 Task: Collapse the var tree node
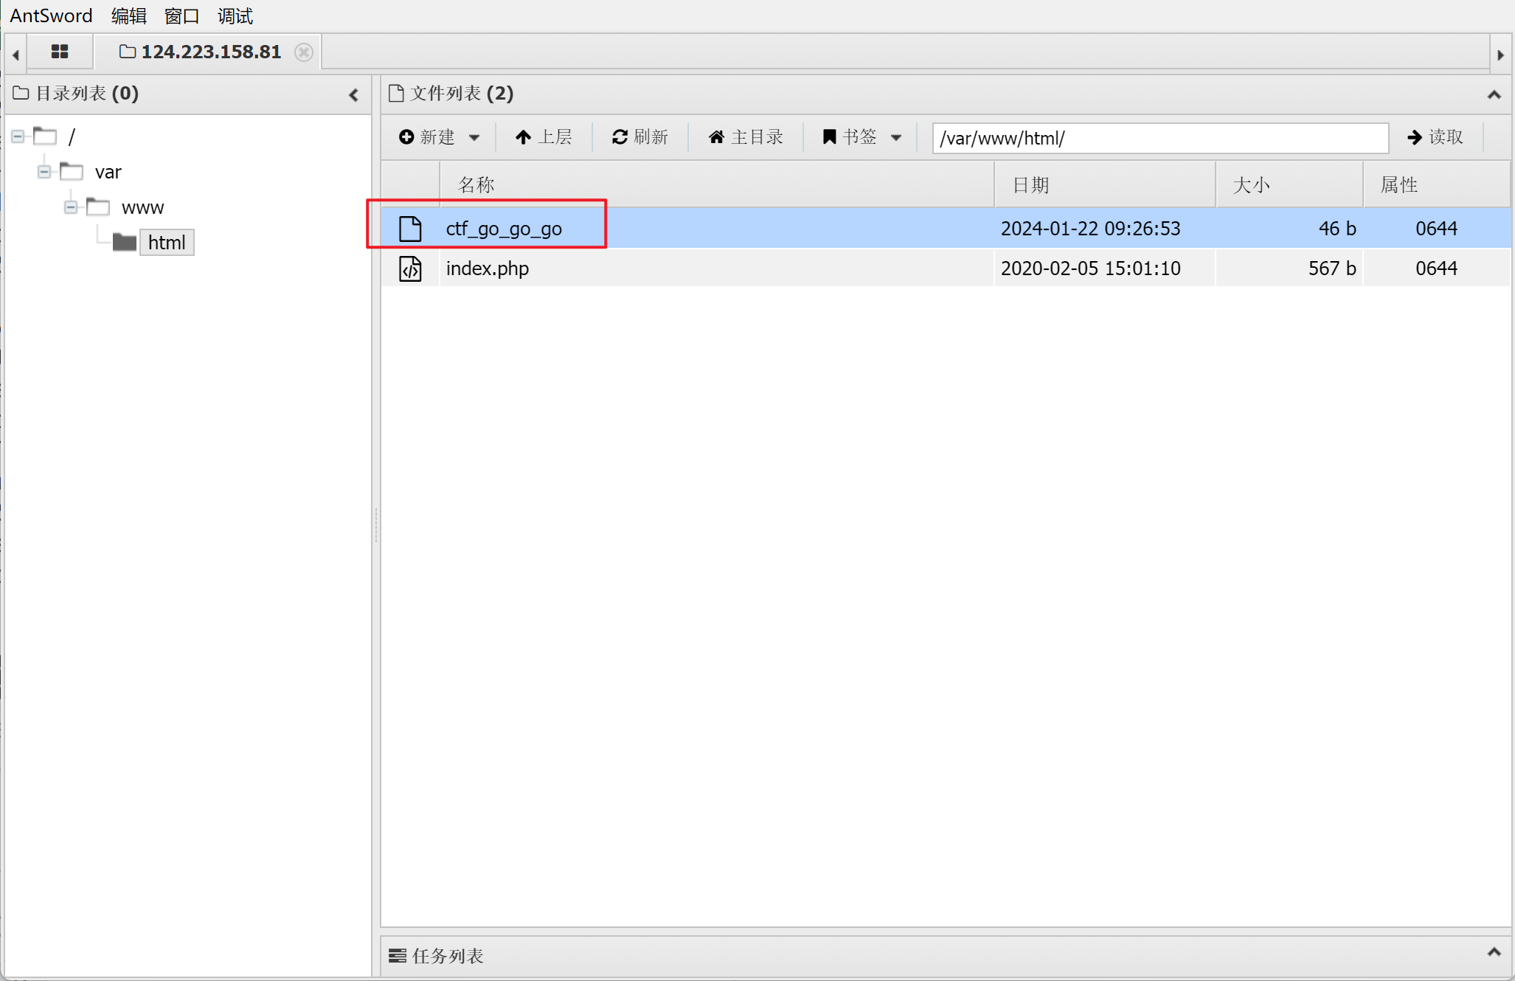tap(44, 172)
